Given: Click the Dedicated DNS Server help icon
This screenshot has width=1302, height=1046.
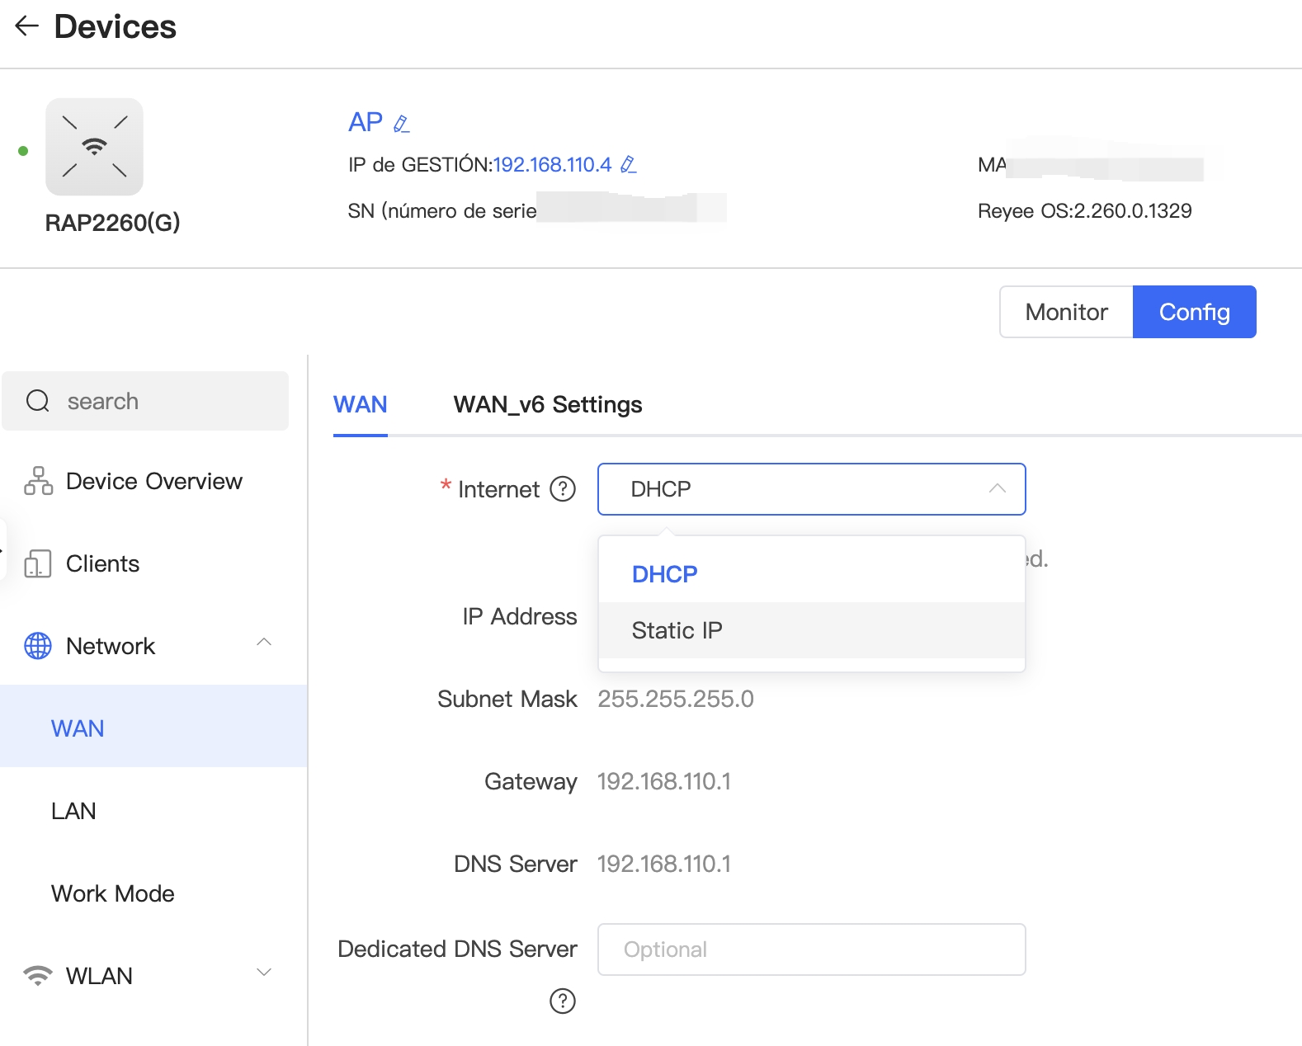Looking at the screenshot, I should coord(563,1001).
